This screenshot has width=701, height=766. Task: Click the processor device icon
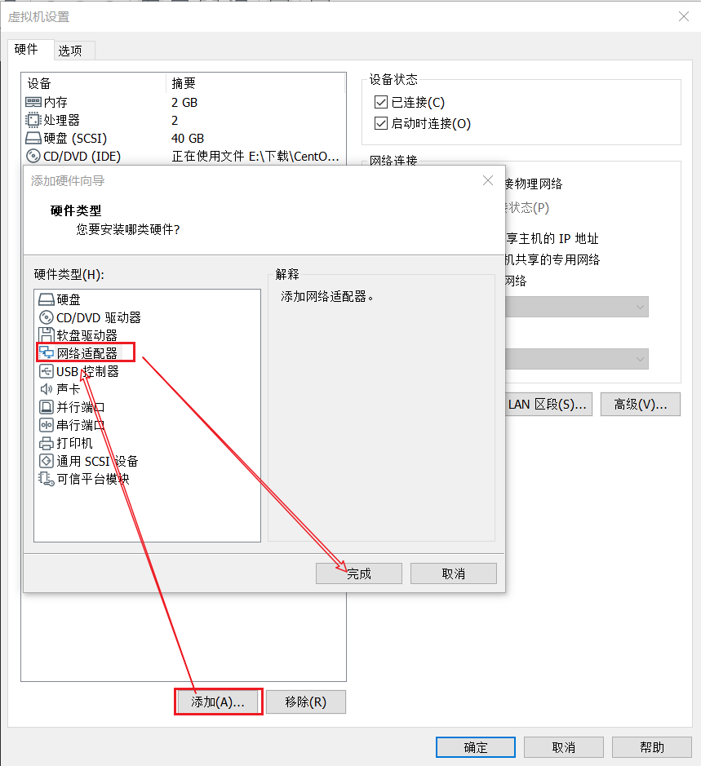(x=33, y=120)
